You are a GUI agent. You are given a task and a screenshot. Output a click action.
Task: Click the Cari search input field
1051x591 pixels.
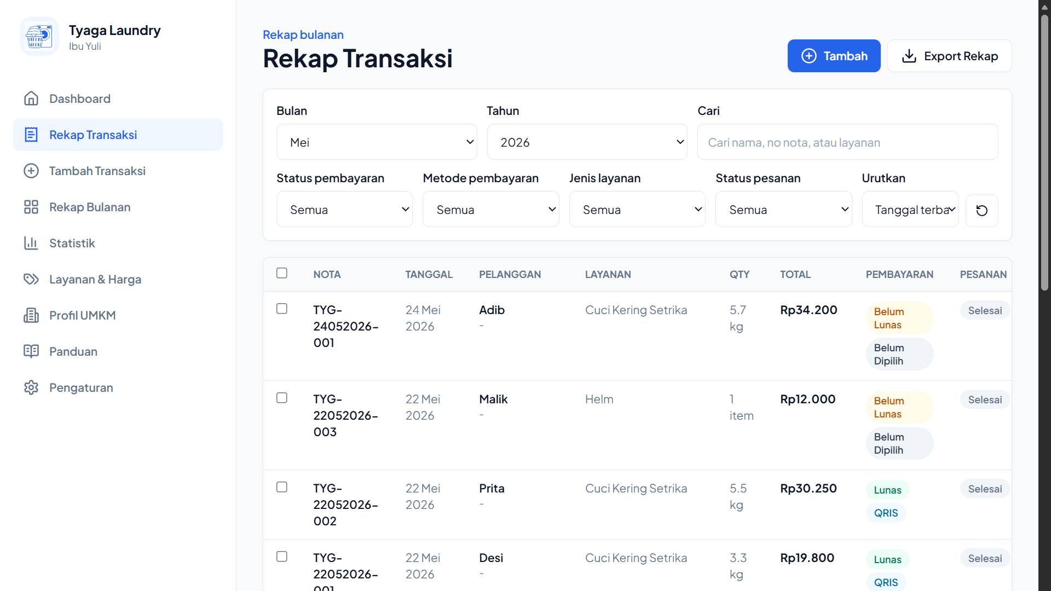847,142
